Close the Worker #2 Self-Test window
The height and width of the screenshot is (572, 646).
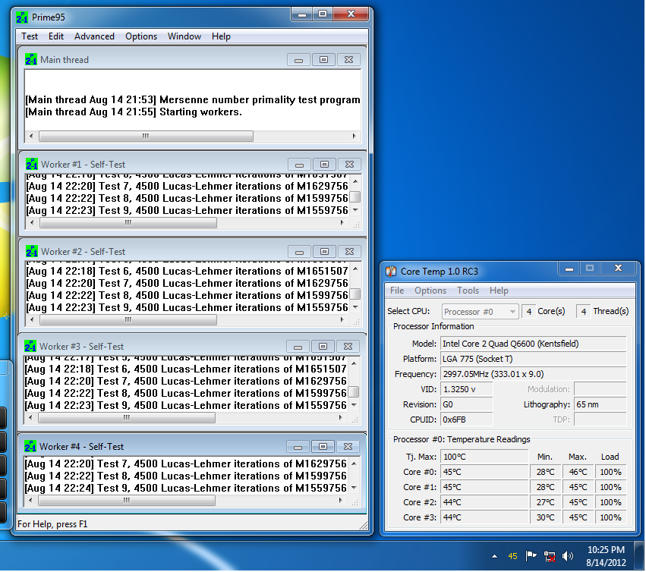click(349, 252)
